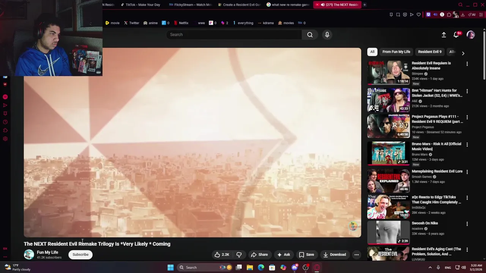Select the Resident Evil 9 chip

pos(429,52)
